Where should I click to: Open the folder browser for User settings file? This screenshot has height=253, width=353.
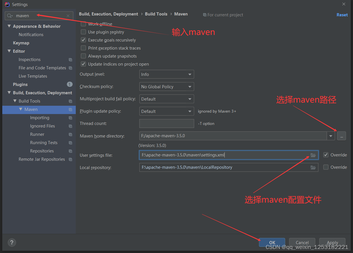point(313,155)
